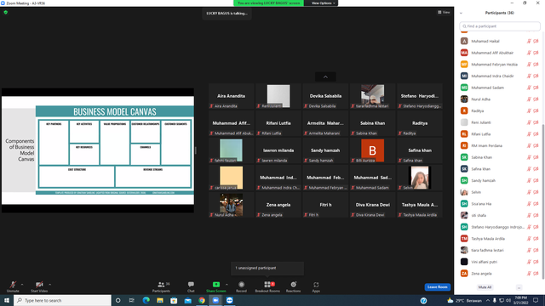
Task: Open the Participants panel icon
Action: (161, 285)
